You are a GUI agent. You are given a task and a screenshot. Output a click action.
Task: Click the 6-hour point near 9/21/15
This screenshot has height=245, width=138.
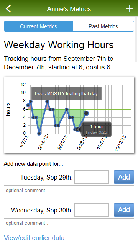(67, 109)
